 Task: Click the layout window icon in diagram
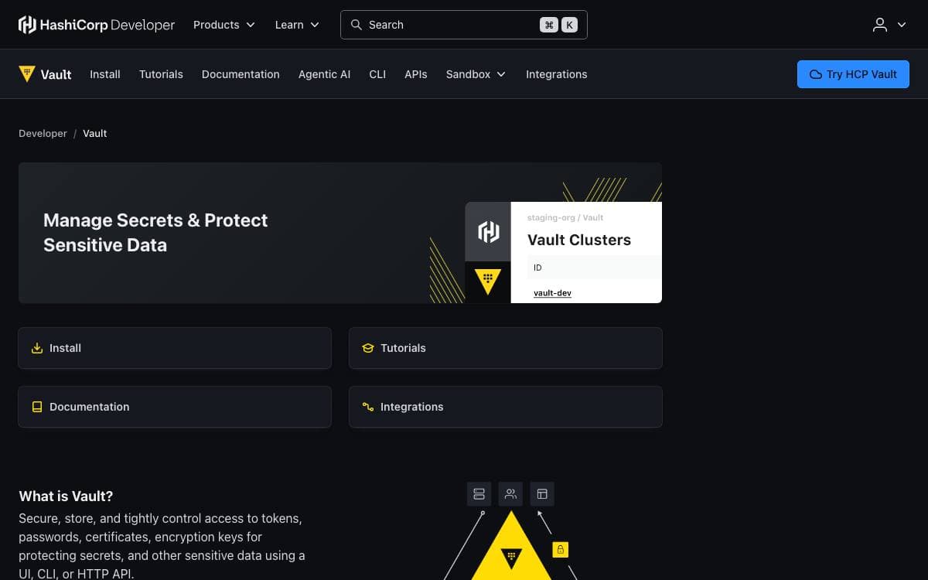click(x=542, y=494)
